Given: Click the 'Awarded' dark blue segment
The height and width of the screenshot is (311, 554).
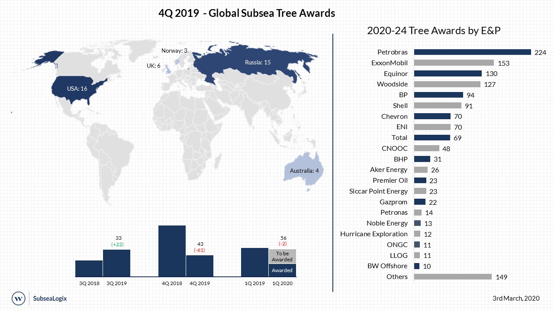Looking at the screenshot, I should coord(282,270).
